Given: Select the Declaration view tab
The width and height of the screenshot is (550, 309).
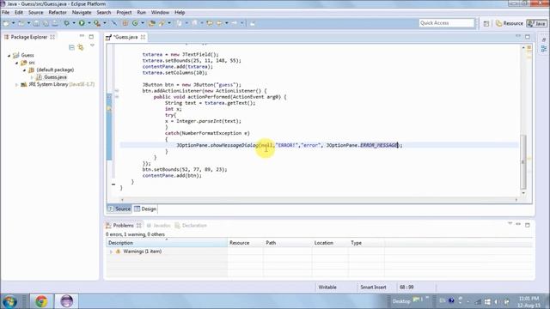Looking at the screenshot, I should pos(191,225).
